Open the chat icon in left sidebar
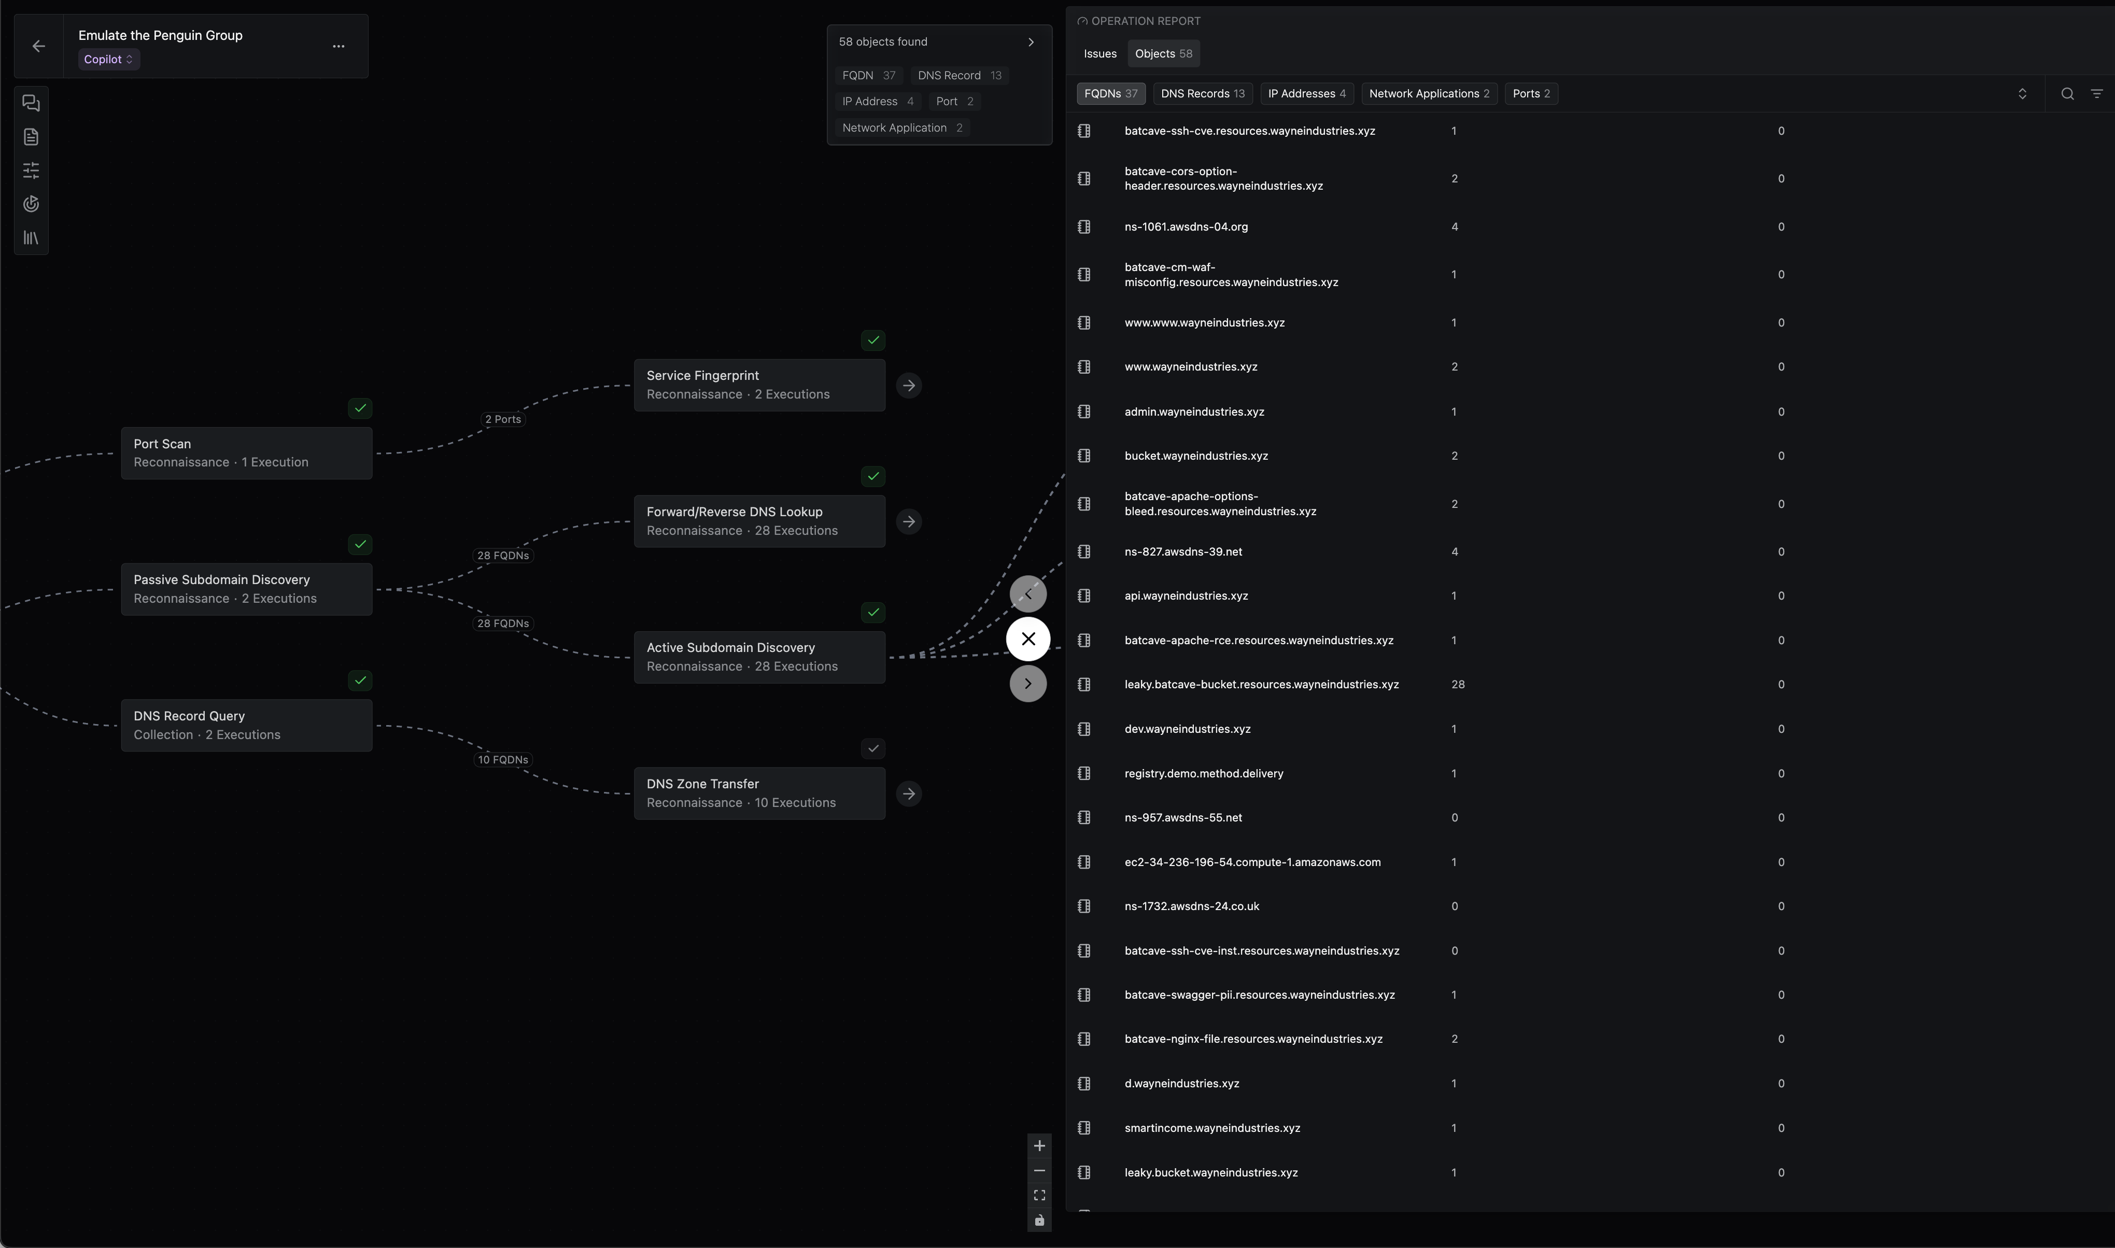This screenshot has width=2115, height=1248. coord(31,104)
